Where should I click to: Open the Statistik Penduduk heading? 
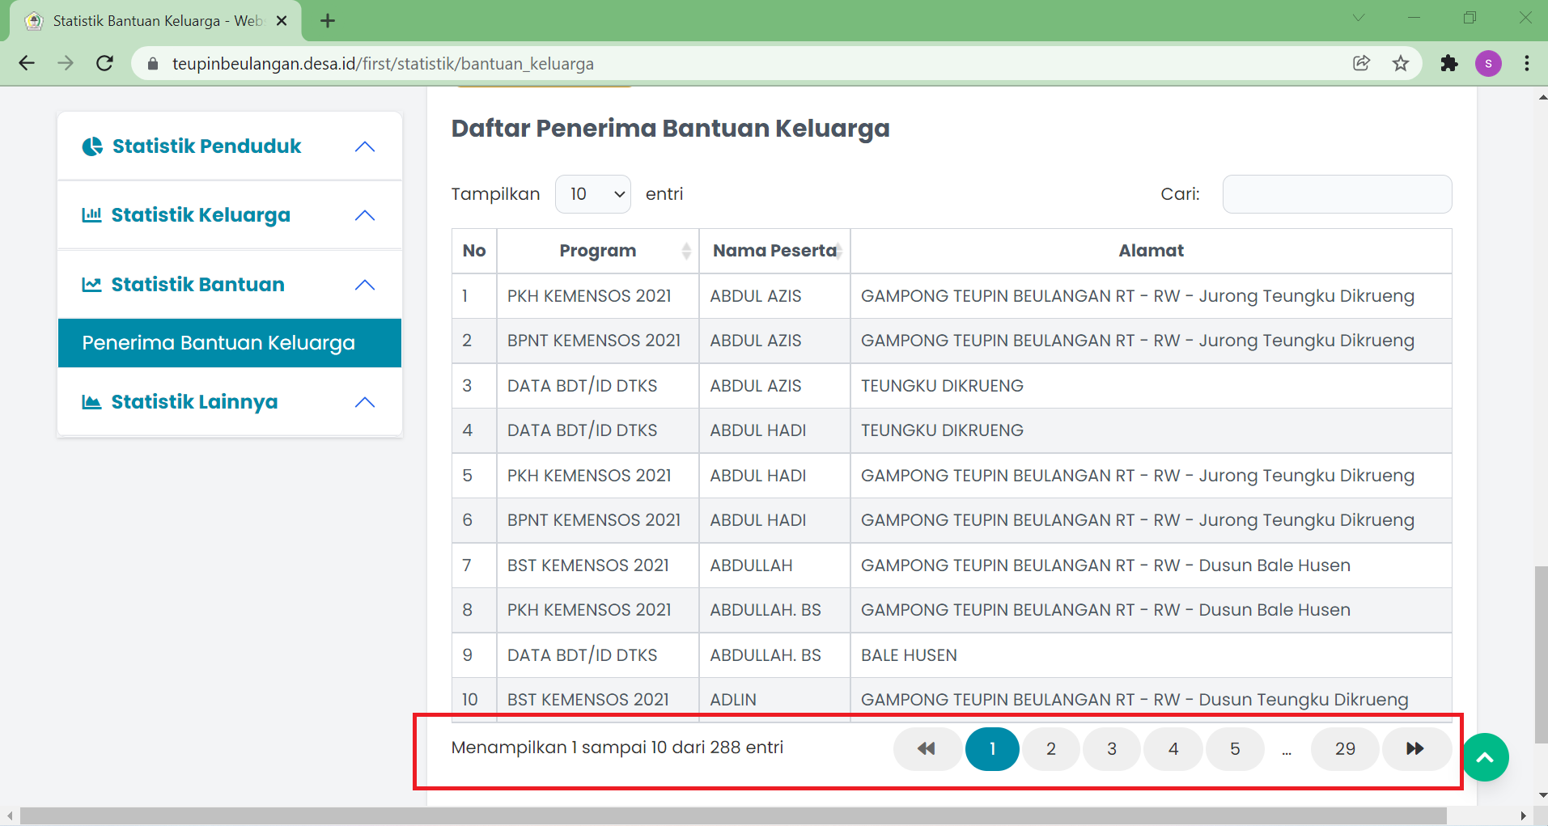tap(206, 146)
